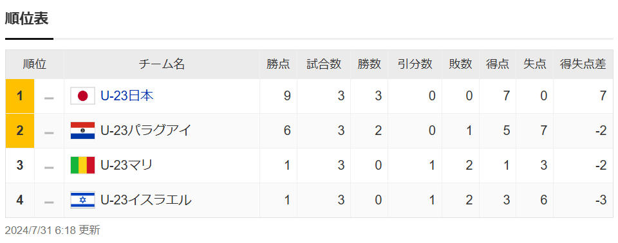Click the 得失点差 column header
The width and height of the screenshot is (618, 243).
583,64
